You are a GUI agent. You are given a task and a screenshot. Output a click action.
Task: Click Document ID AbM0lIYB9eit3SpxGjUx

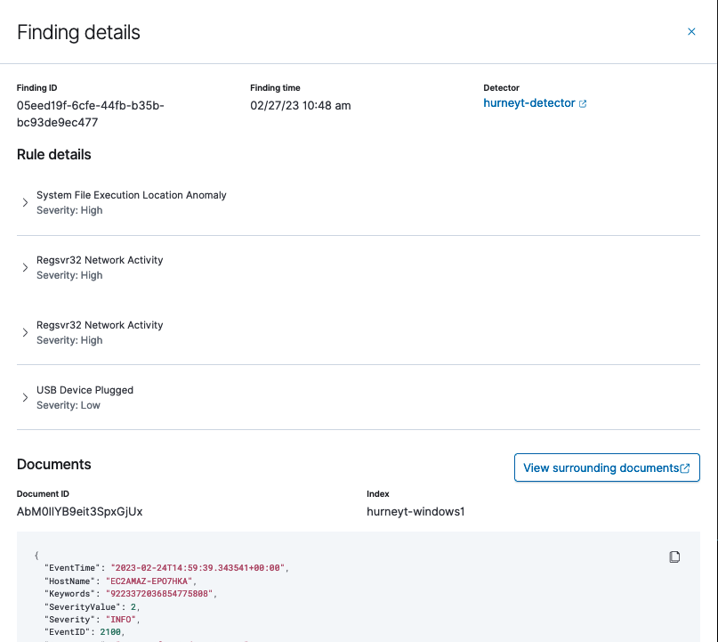pos(80,511)
